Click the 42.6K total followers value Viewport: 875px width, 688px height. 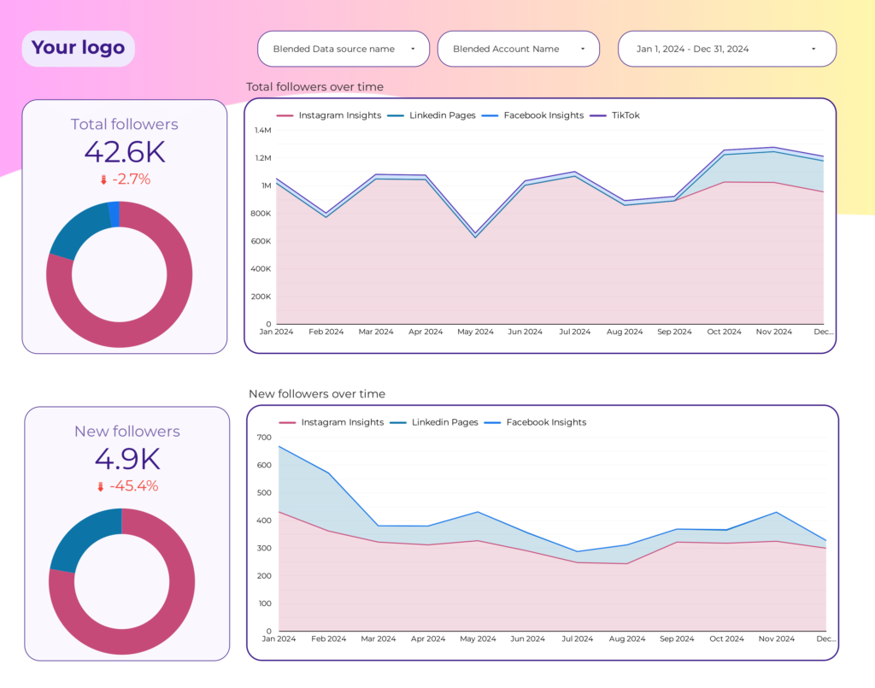point(125,152)
